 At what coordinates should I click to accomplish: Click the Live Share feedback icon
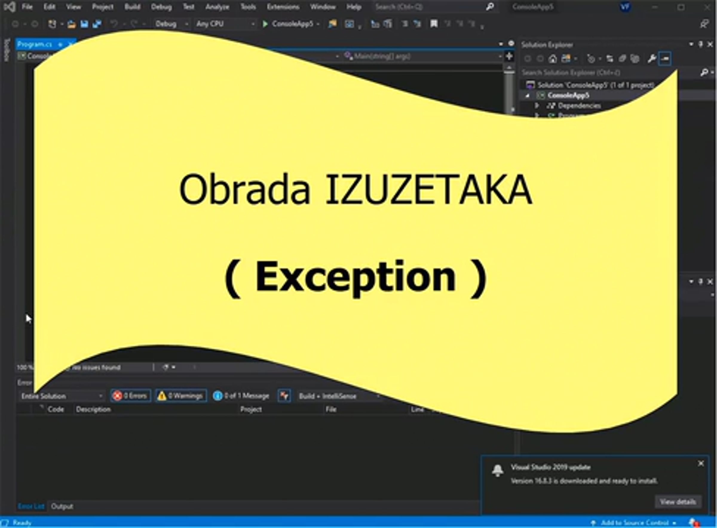tap(704, 24)
